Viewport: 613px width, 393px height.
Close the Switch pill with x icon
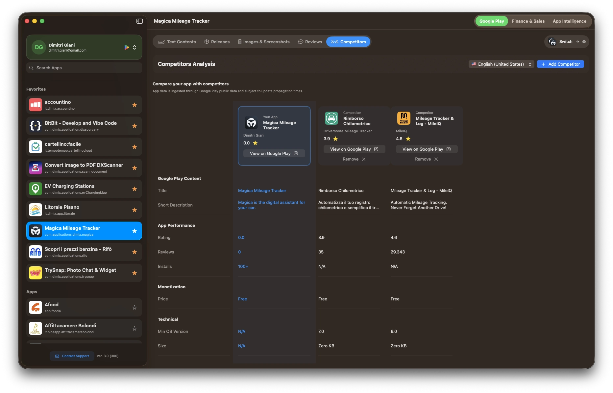tap(584, 42)
